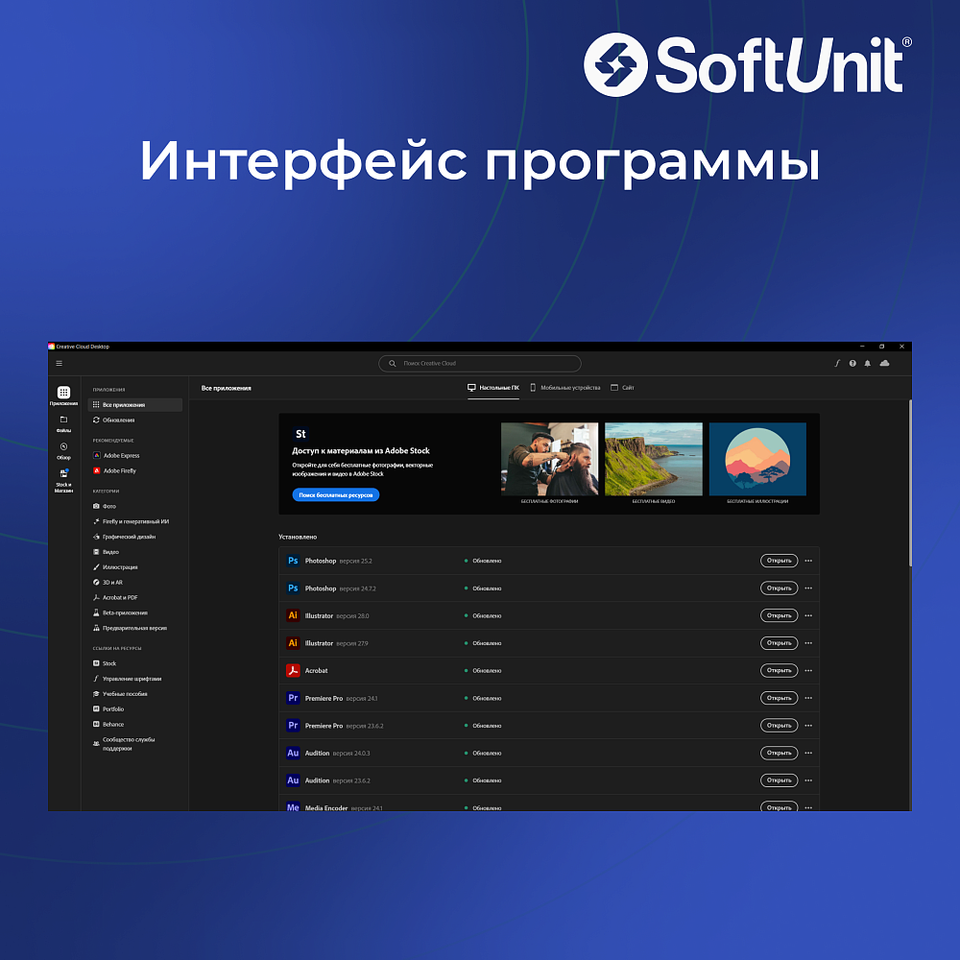Click the Illustrator 28.0 Ai icon

tap(293, 616)
